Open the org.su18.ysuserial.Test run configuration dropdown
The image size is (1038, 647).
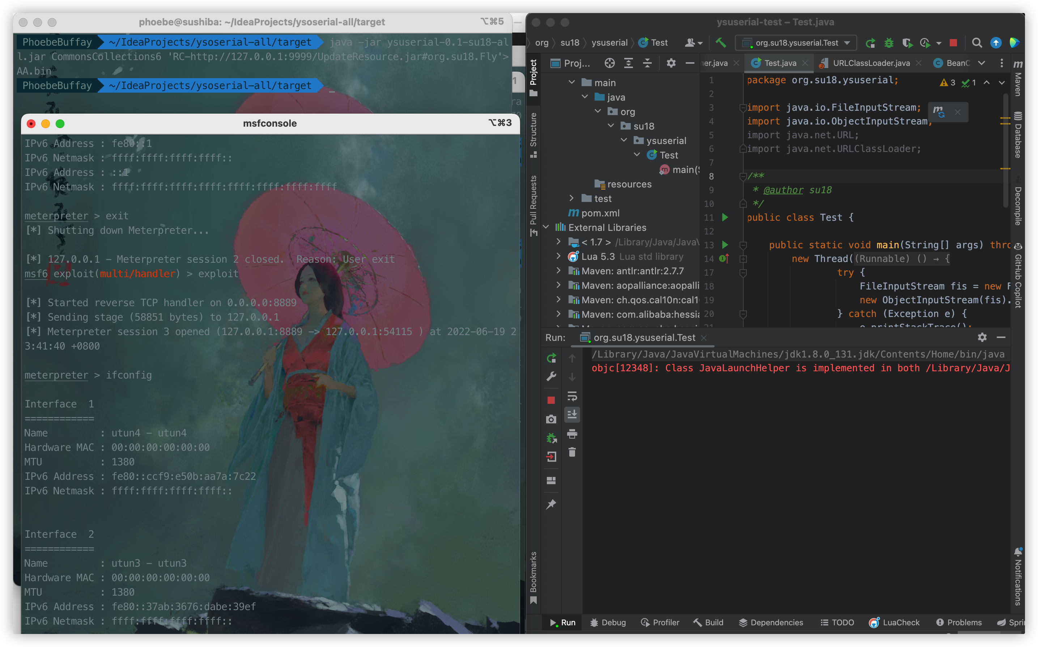pyautogui.click(x=796, y=43)
